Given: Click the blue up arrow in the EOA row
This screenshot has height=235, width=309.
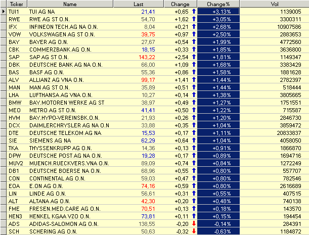Looking at the screenshot, I should pos(194,186).
